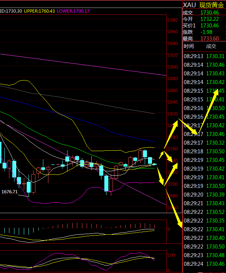Click the 1940 price axis label
Viewport: 226px width, 273px height.
click(173, 44)
